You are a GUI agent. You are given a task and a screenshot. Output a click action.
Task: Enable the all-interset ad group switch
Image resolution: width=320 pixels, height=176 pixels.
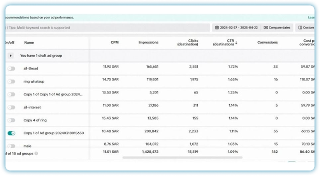coord(11,107)
